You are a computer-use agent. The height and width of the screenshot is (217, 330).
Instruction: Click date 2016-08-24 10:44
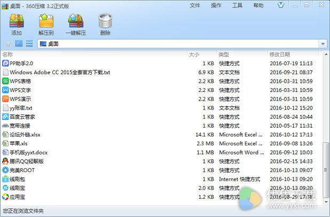tap(291, 117)
